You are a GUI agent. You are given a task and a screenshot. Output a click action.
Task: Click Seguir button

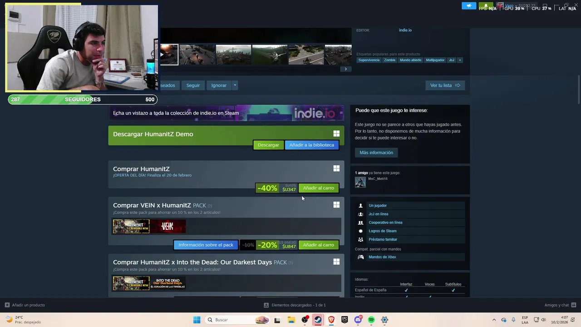[193, 85]
